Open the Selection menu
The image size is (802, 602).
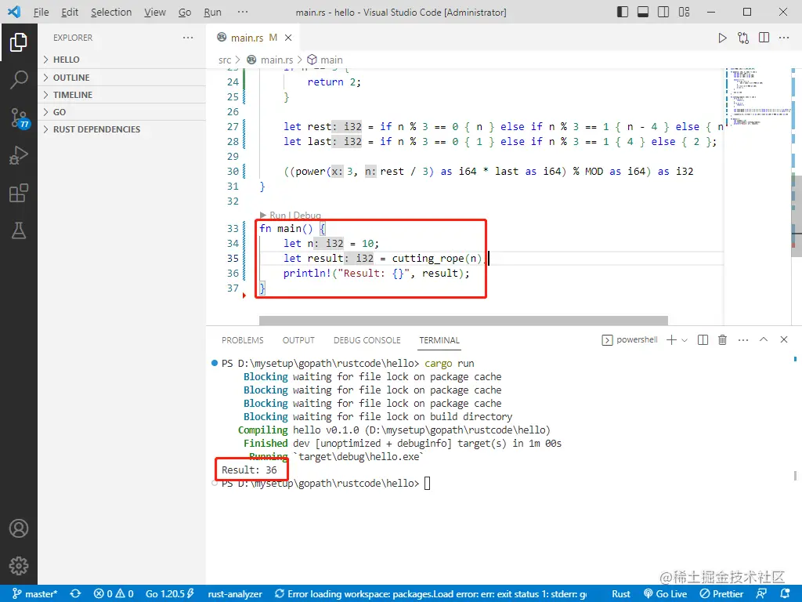111,12
